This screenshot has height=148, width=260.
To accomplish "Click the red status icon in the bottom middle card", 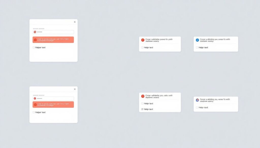I will click(x=143, y=96).
